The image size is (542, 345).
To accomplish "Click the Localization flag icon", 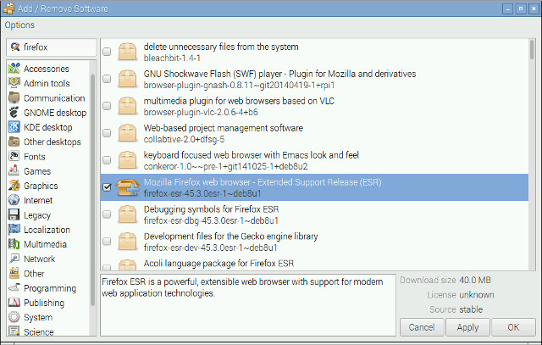I will point(14,230).
